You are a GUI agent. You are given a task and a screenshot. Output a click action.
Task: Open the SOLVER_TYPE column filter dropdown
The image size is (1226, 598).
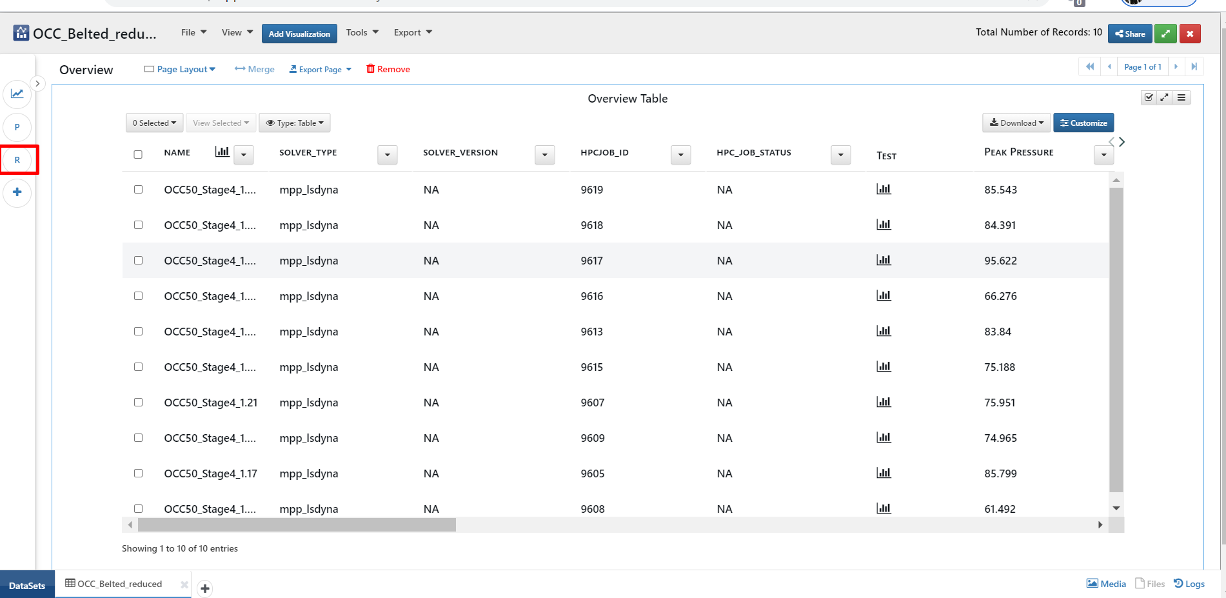pos(388,155)
